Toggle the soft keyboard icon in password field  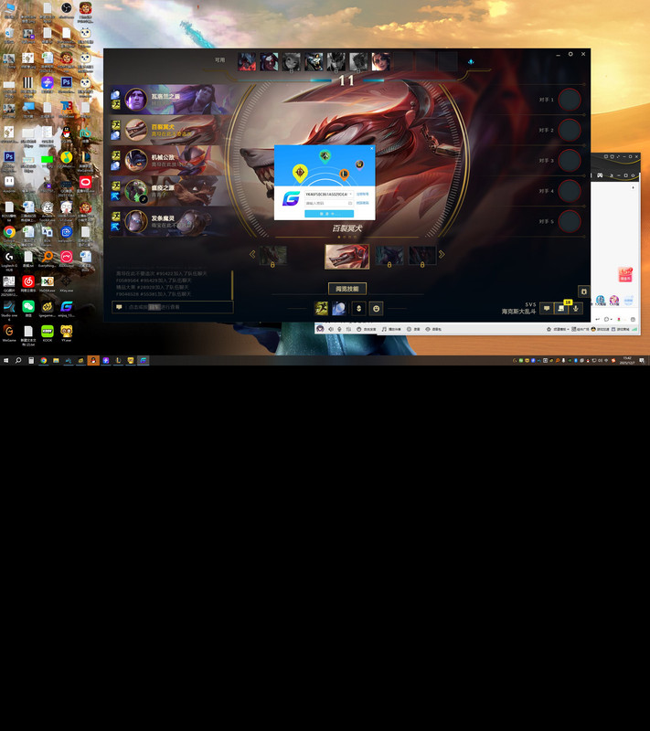[350, 203]
